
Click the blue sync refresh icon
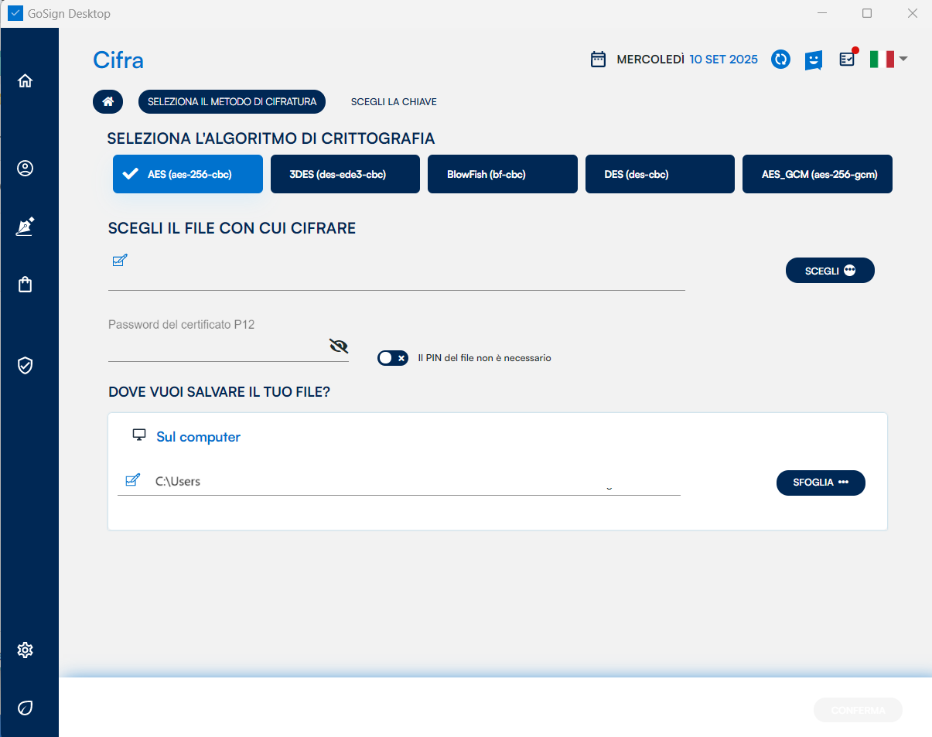780,60
